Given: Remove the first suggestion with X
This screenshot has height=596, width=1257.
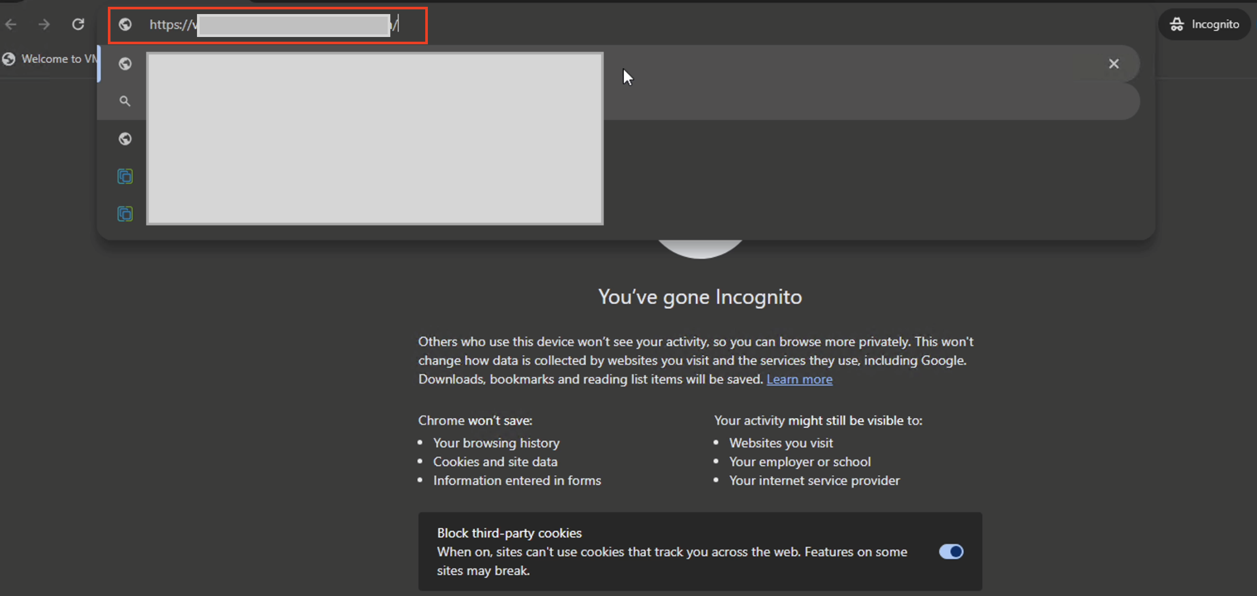Looking at the screenshot, I should [x=1114, y=64].
